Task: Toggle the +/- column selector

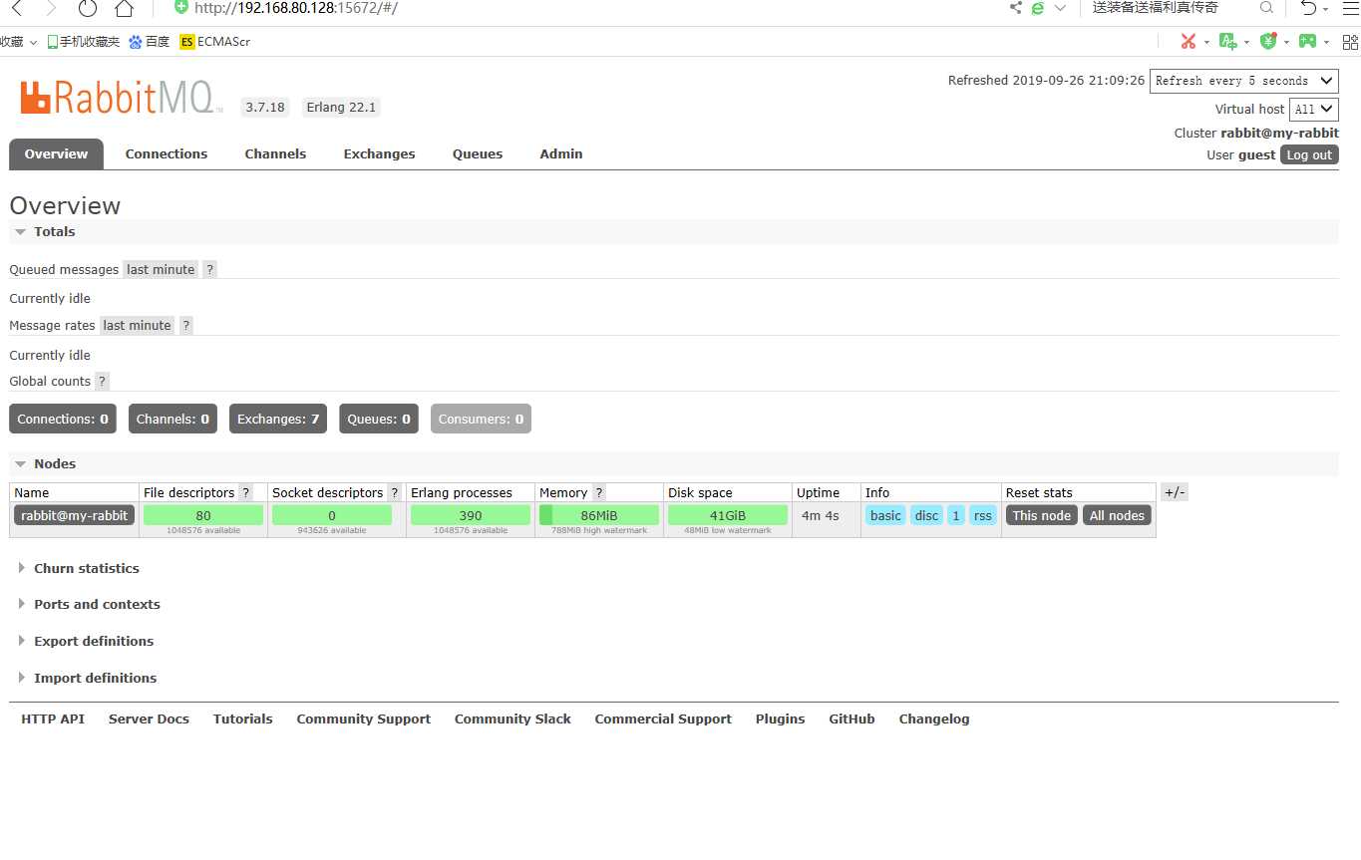Action: pos(1175,493)
